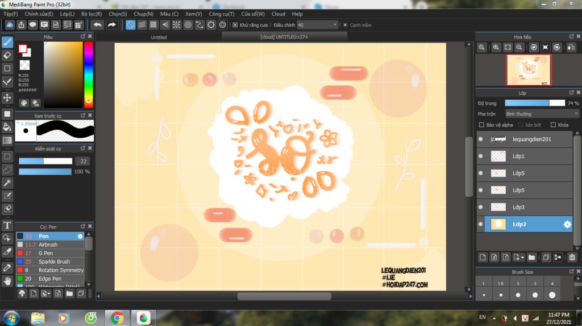582x326 pixels.
Task: Select the G Pen brush
Action: (50, 253)
